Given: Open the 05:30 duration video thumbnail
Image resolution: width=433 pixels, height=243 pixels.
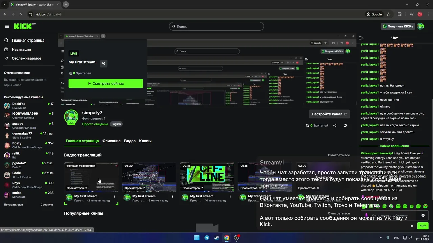Looking at the screenshot, I should (149, 177).
